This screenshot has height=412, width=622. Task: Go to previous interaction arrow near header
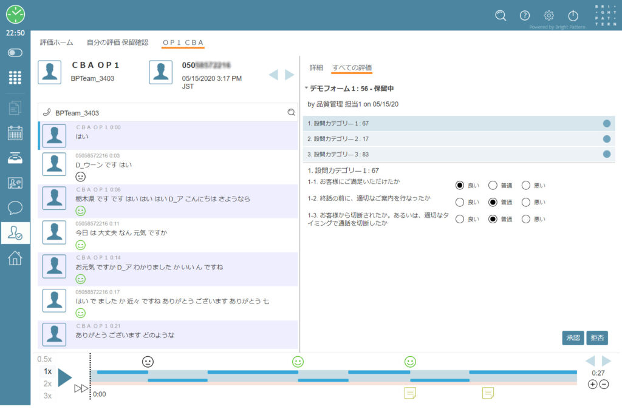tap(273, 75)
